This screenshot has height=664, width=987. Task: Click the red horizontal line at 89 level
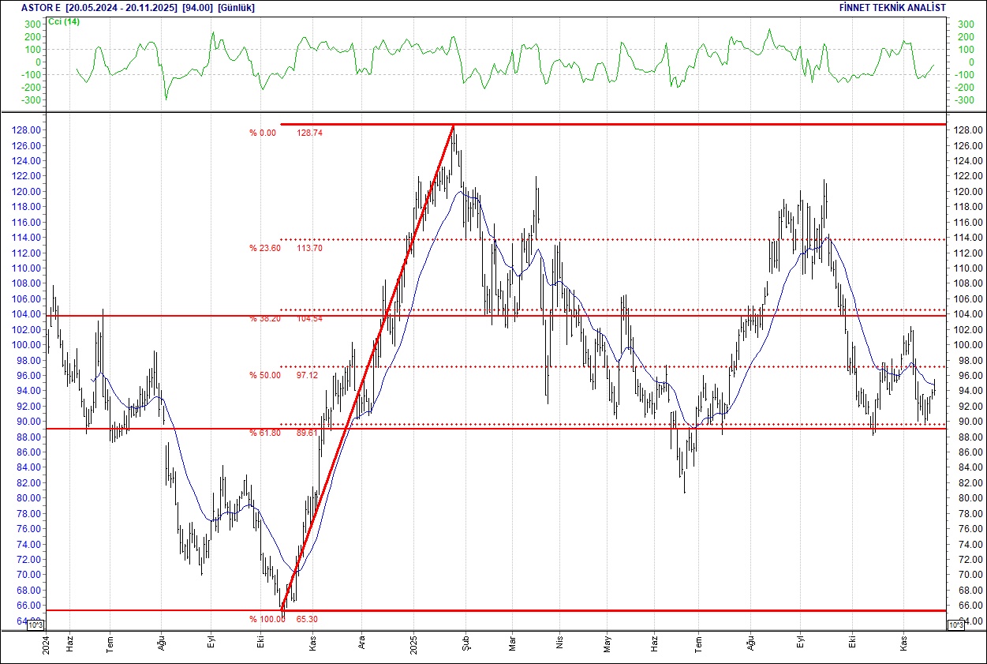click(552, 427)
